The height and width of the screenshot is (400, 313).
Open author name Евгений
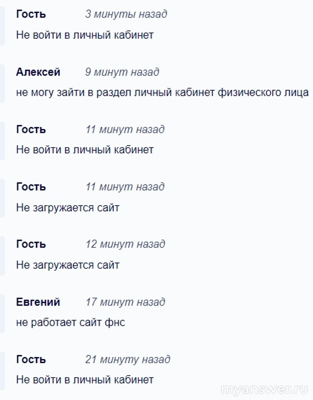(x=38, y=302)
